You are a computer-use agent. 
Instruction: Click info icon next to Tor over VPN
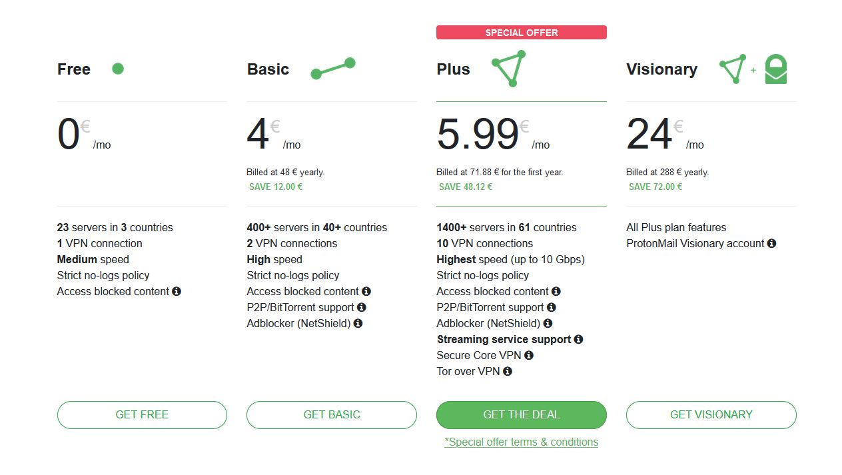pos(508,371)
